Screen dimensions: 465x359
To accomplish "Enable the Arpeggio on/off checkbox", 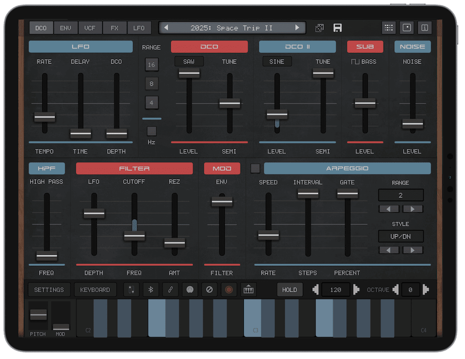I will [x=255, y=168].
